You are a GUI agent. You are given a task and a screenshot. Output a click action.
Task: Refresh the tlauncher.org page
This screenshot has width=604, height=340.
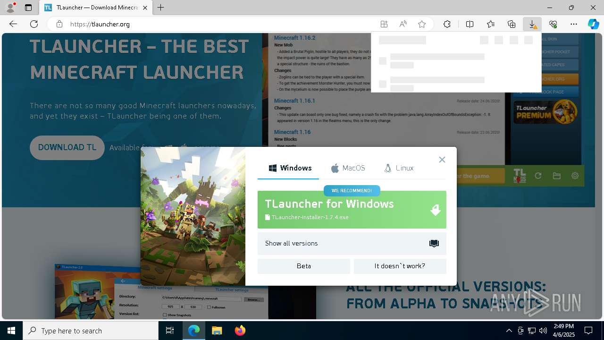coord(34,24)
